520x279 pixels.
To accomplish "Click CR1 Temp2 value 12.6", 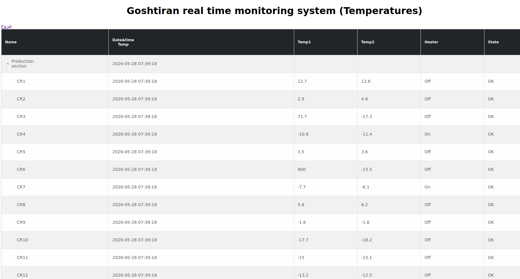I will click(x=366, y=81).
